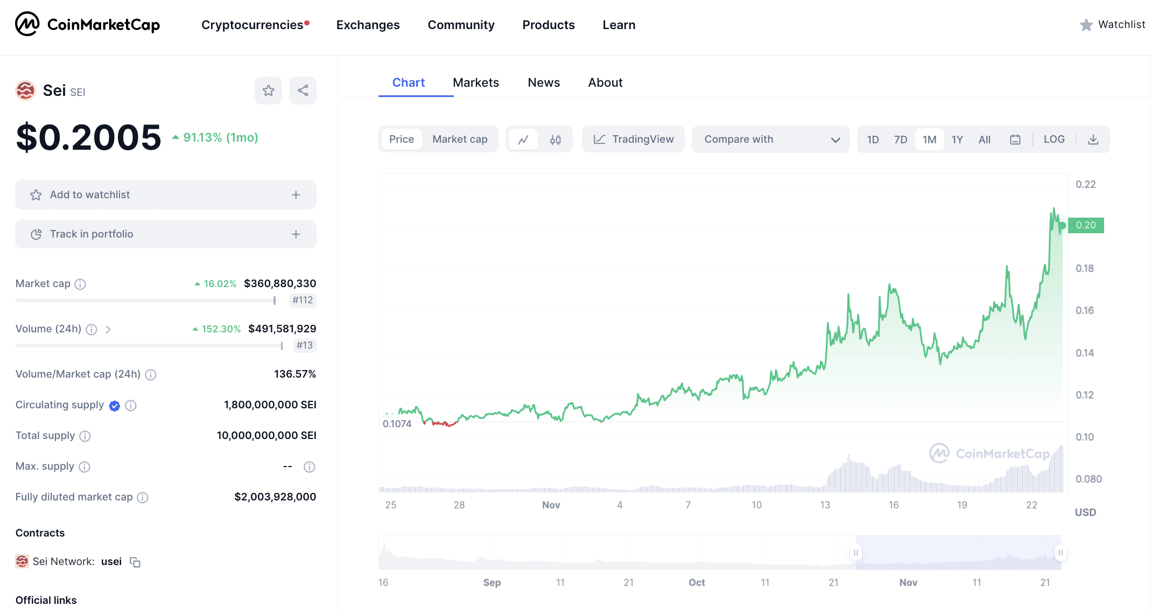This screenshot has width=1151, height=613.
Task: Open Volume (24h) info icon
Action: coord(92,329)
